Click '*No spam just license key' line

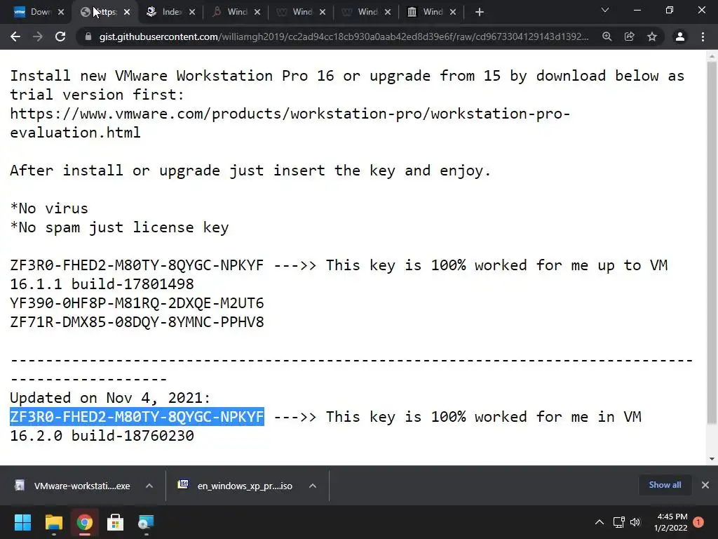119,228
